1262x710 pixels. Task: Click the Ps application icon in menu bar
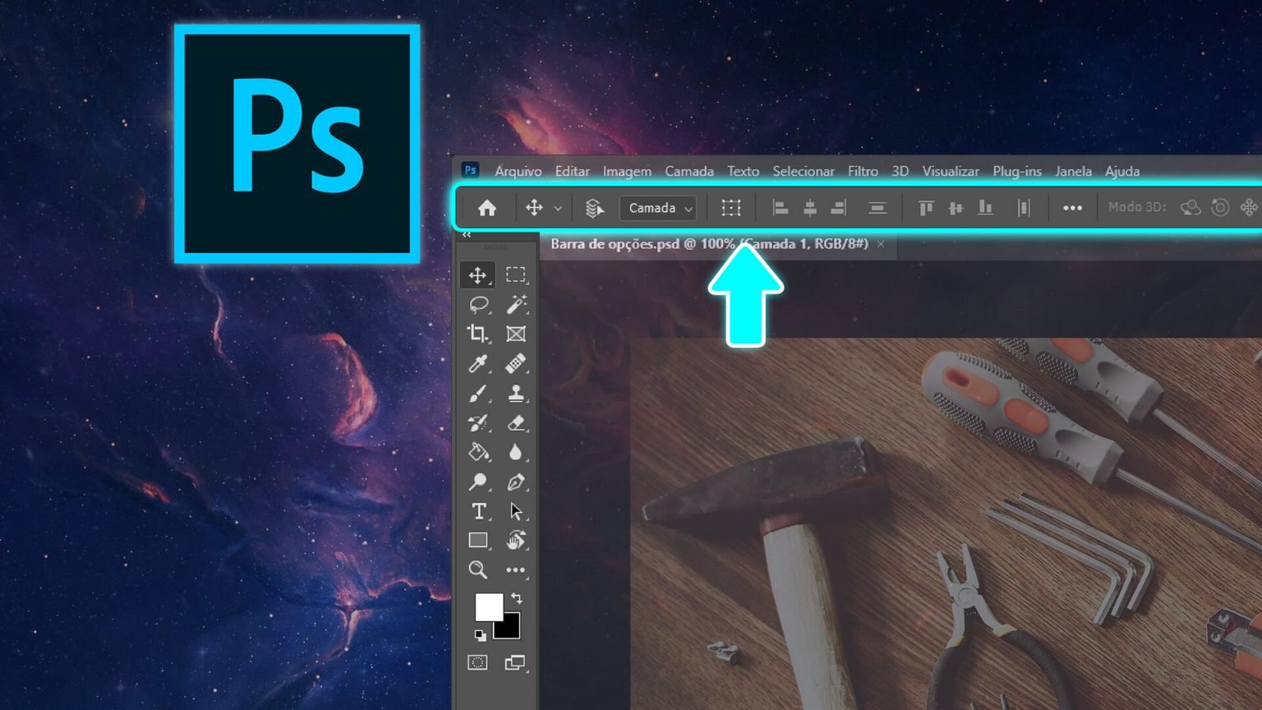click(x=470, y=170)
